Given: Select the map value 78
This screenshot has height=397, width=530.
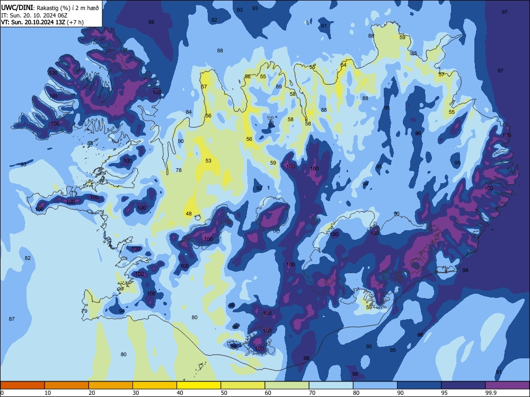Looking at the screenshot, I should point(179,170).
